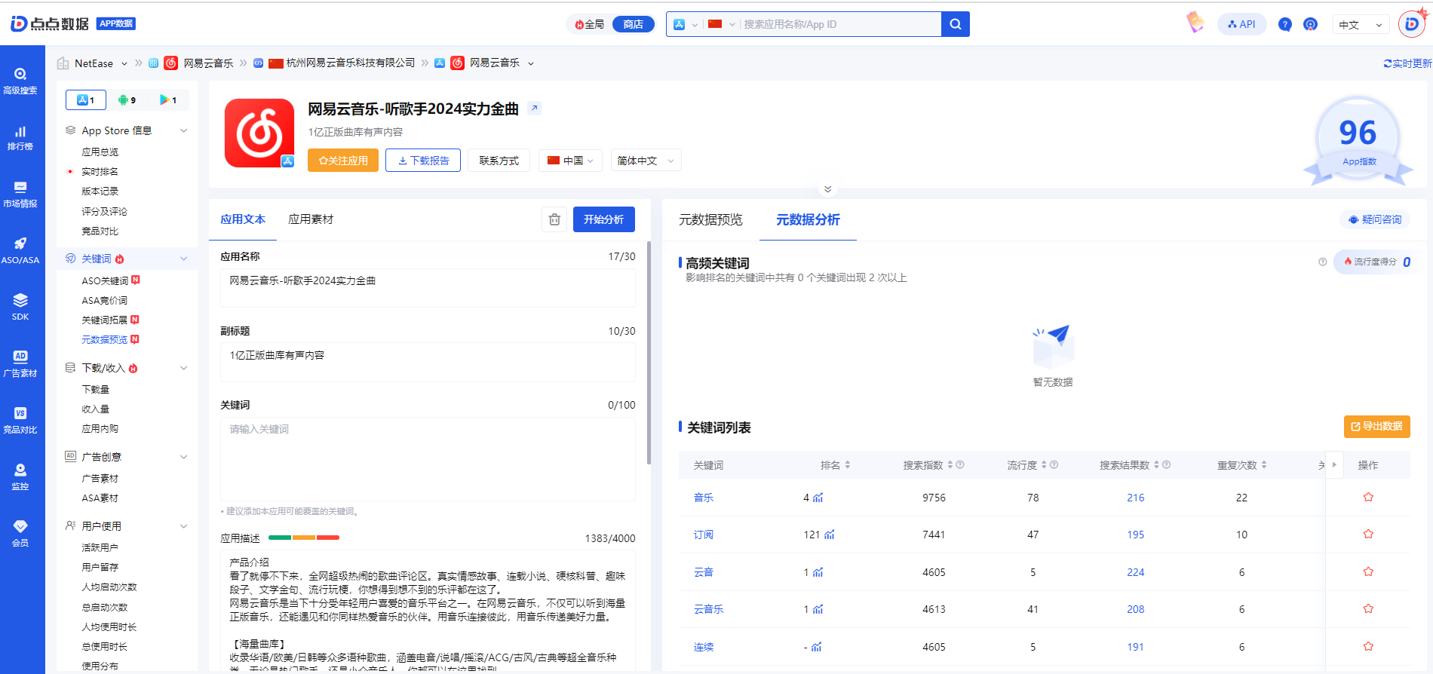Click the trash icon beside 开始分析
This screenshot has height=674, width=1433.
click(x=554, y=219)
